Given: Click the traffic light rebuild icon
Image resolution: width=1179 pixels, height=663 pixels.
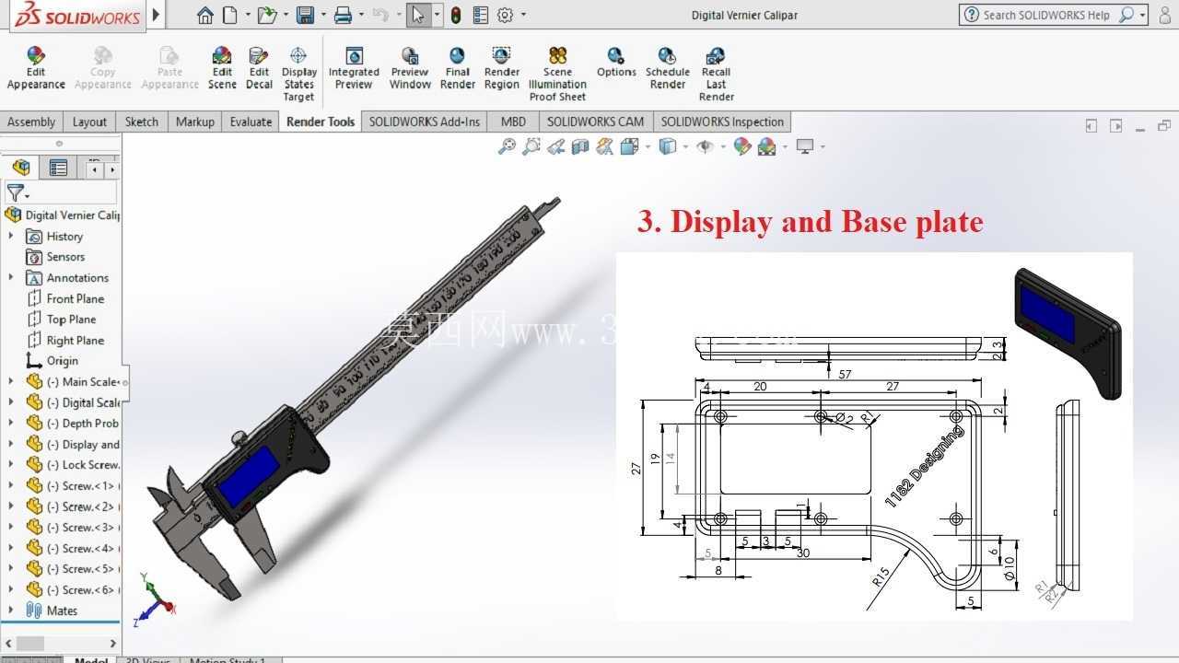Looking at the screenshot, I should pos(456,15).
